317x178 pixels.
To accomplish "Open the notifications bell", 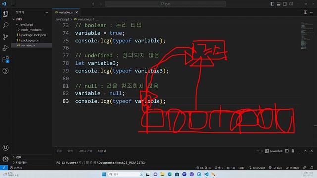I will pos(312,168).
